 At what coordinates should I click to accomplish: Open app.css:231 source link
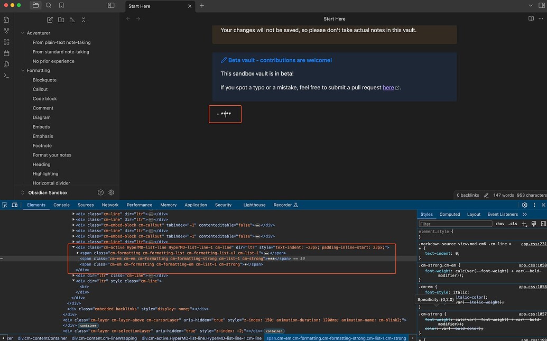pyautogui.click(x=534, y=244)
